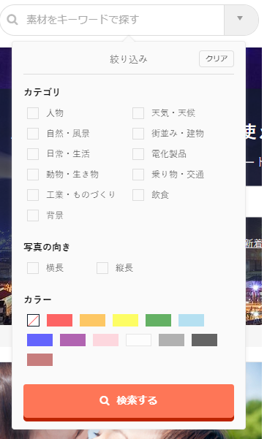This screenshot has width=267, height=439.
Task: Check the 乗り物・交通 checkbox
Action: pyautogui.click(x=138, y=175)
